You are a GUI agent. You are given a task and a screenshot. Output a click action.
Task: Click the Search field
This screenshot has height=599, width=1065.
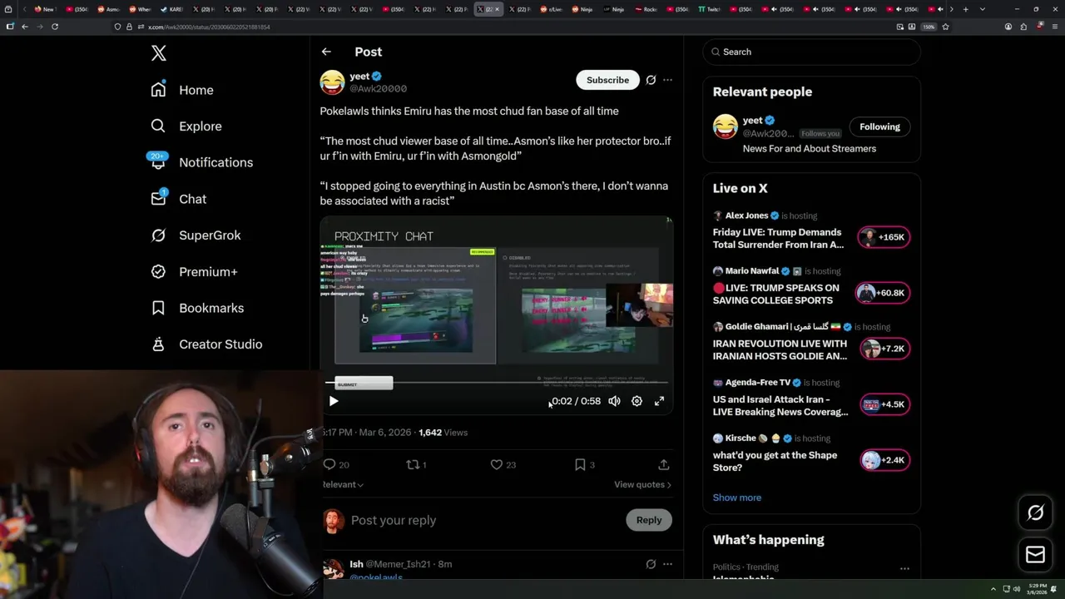[811, 52]
